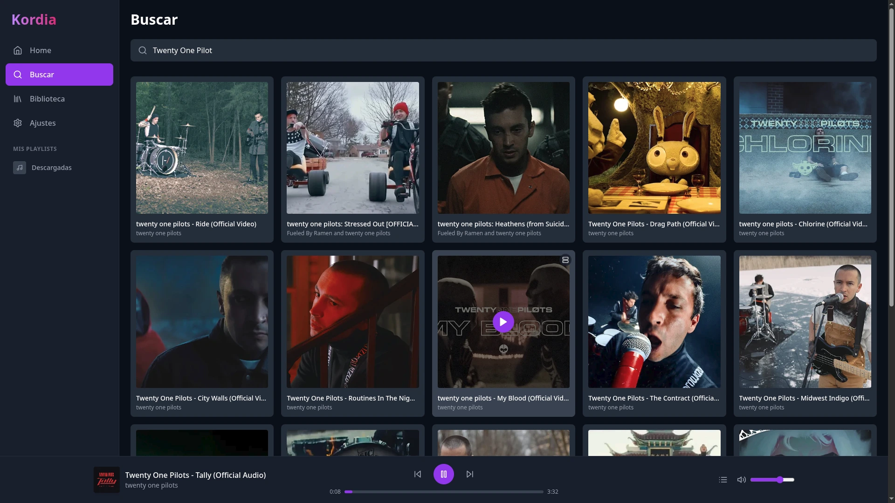Screen dimensions: 895x503
Task: Open the Stressed Out video thumbnail
Action: point(352,148)
